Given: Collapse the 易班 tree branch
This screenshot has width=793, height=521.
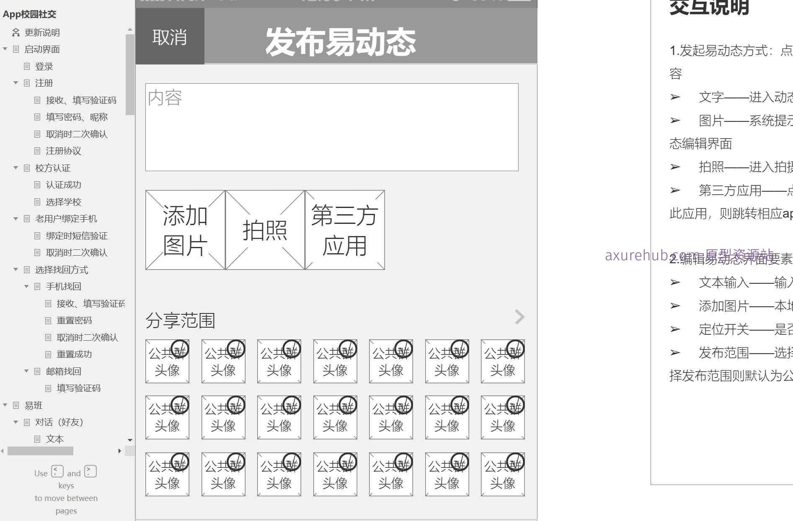Looking at the screenshot, I should [5, 405].
